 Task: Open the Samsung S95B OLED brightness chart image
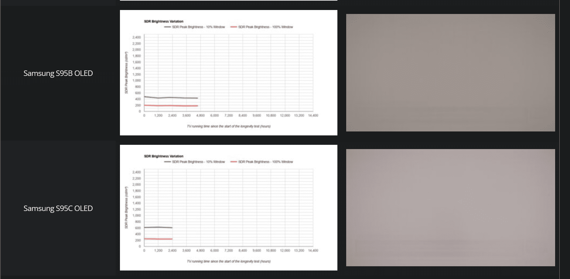pyautogui.click(x=228, y=73)
